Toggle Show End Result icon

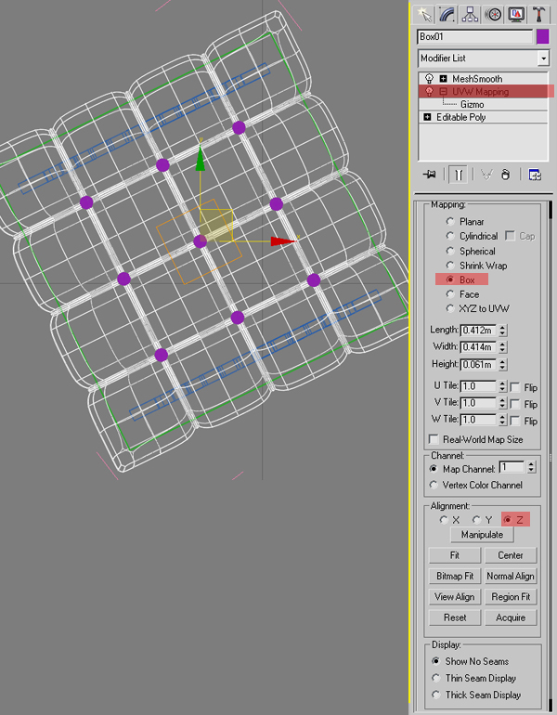pos(458,175)
